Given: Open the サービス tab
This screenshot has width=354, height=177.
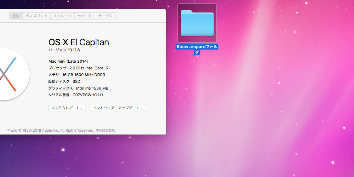Looking at the screenshot, I should [x=105, y=16].
